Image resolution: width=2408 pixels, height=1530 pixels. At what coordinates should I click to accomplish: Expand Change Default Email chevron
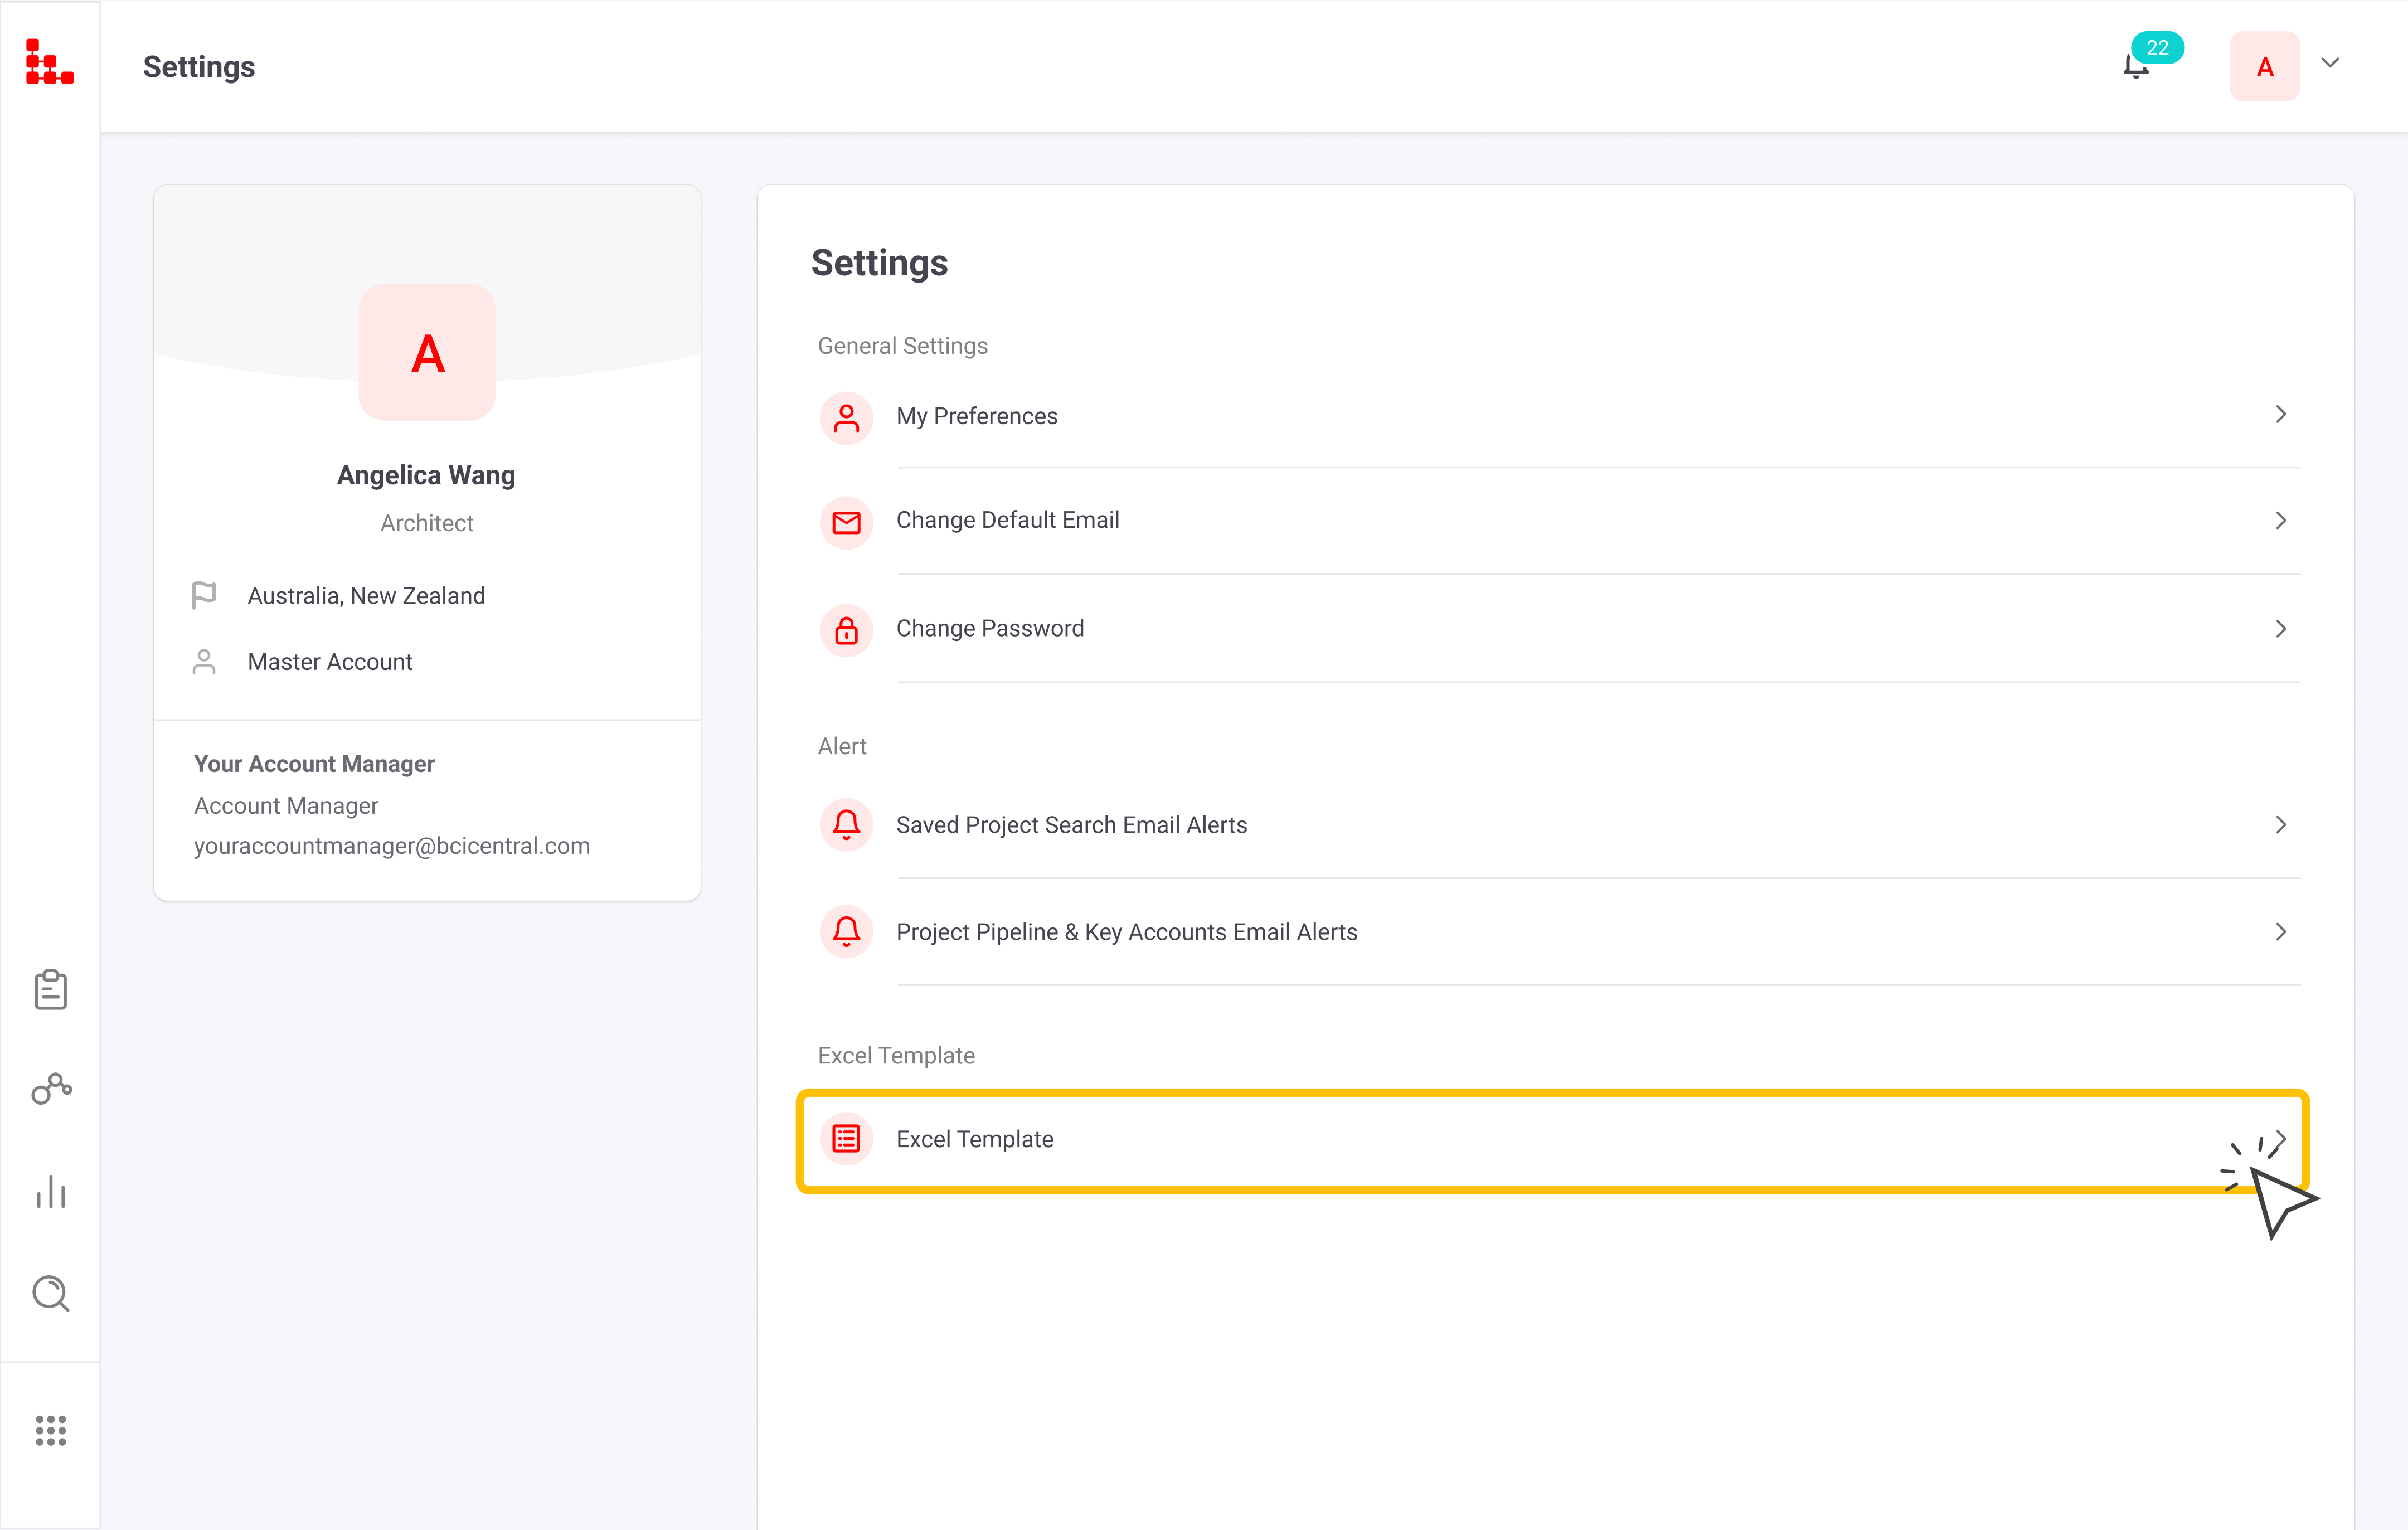pyautogui.click(x=2281, y=520)
